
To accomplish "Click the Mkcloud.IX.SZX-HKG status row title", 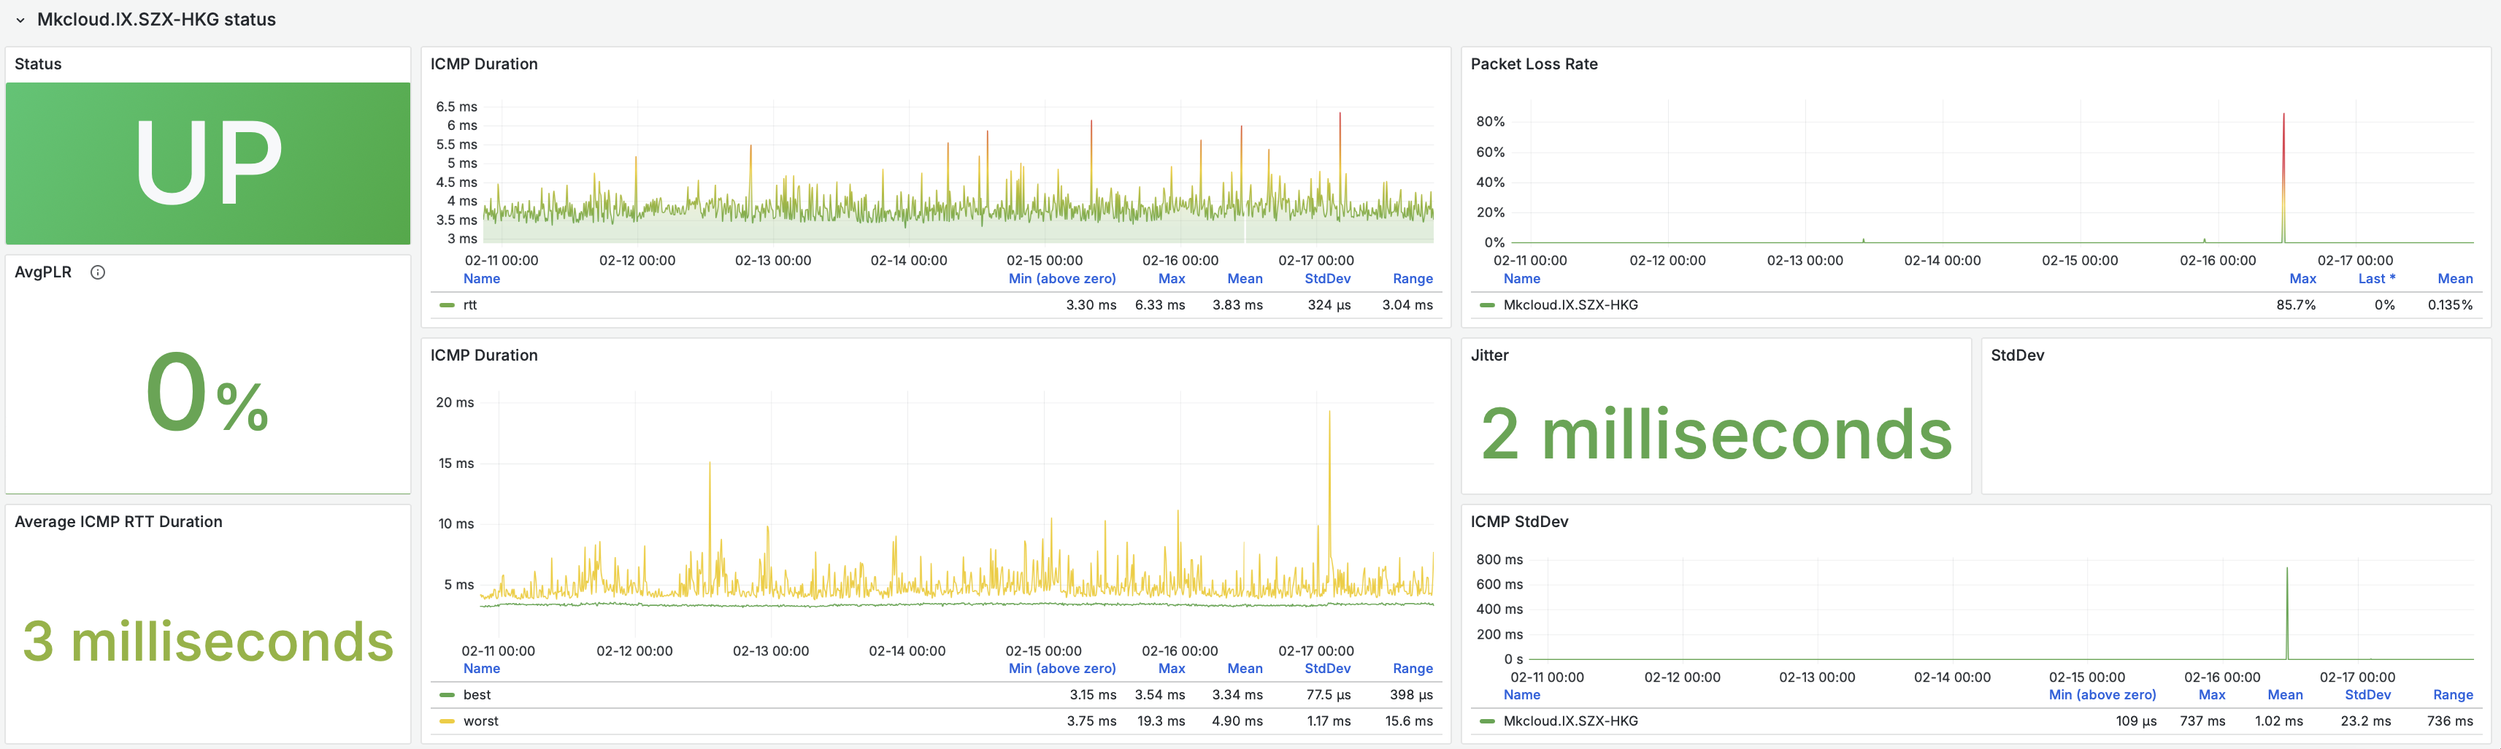I will click(x=156, y=20).
